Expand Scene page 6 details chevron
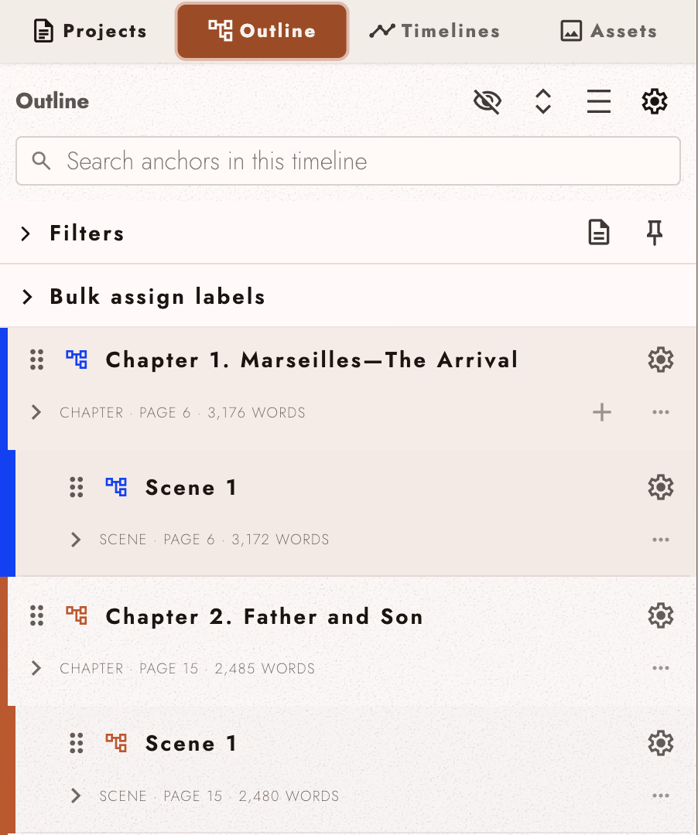Image resolution: width=698 pixels, height=835 pixels. point(76,540)
